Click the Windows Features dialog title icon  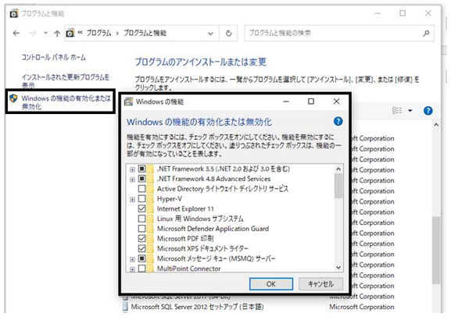coord(128,101)
